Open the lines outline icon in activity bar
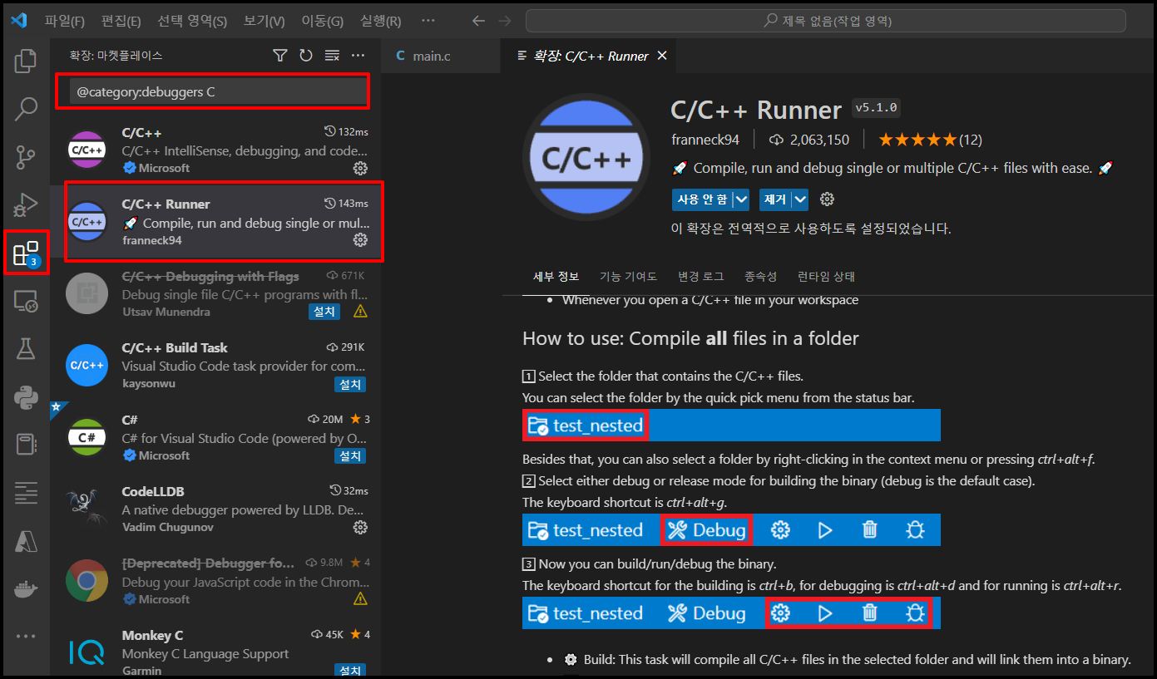Image resolution: width=1157 pixels, height=679 pixels. (26, 493)
